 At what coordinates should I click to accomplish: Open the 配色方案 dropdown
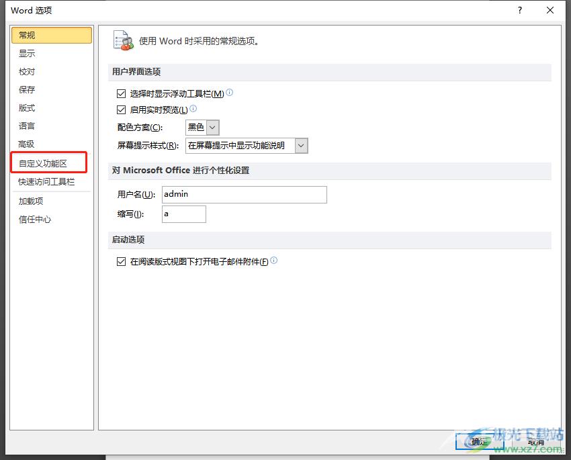pos(213,128)
